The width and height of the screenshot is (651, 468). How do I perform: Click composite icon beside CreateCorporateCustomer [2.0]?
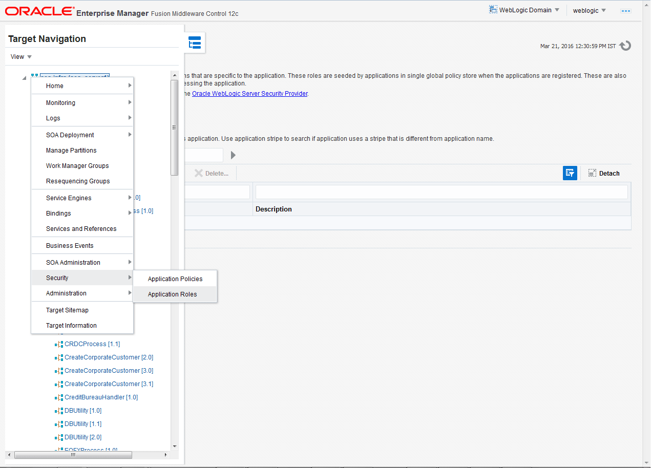pyautogui.click(x=59, y=357)
